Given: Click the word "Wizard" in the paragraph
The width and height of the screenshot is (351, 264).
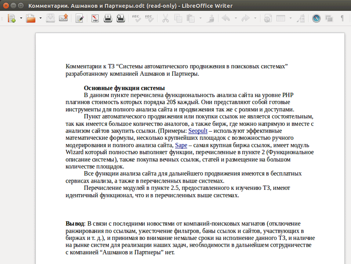Looking at the screenshot, I should tap(75, 152).
